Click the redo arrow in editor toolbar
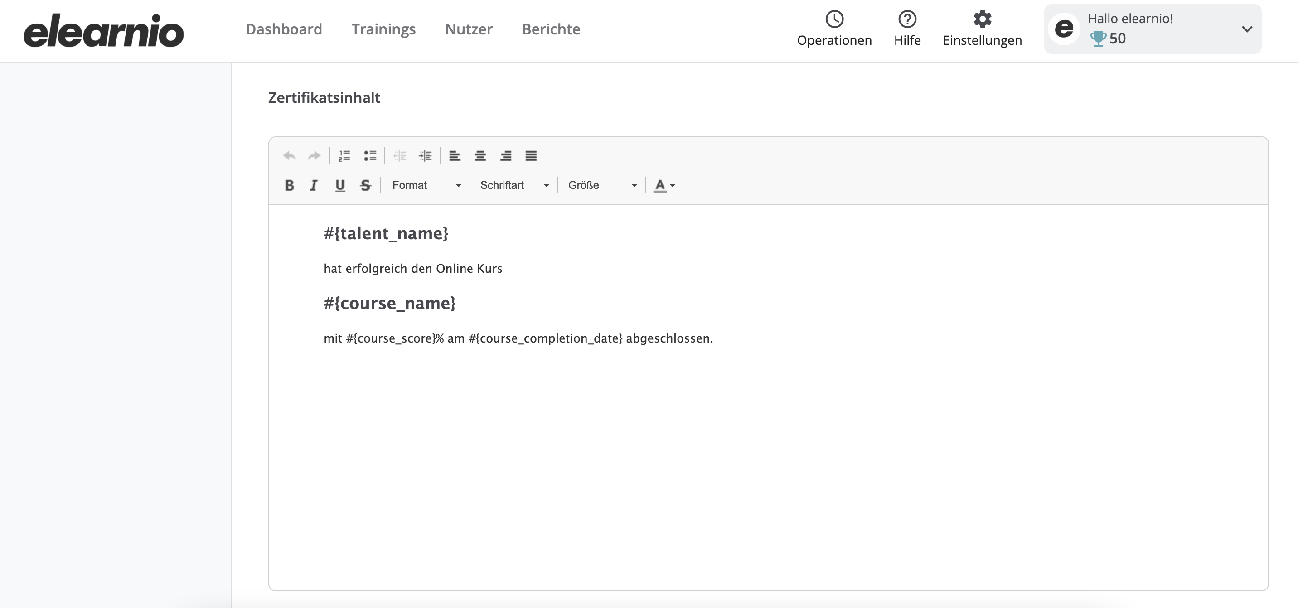The image size is (1298, 608). (x=315, y=156)
